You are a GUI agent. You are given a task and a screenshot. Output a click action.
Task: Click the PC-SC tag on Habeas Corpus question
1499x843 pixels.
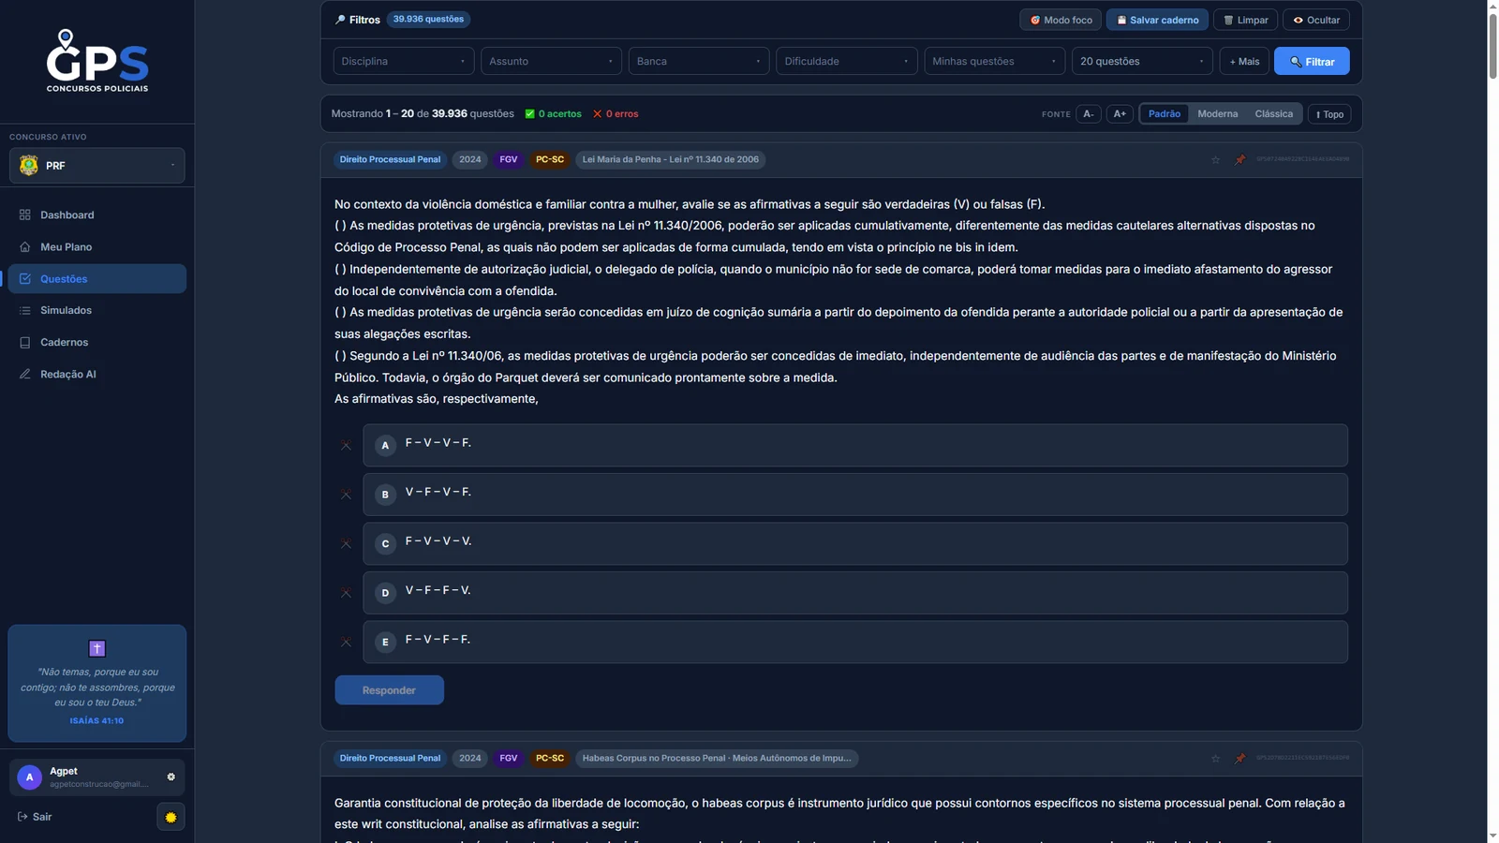550,759
